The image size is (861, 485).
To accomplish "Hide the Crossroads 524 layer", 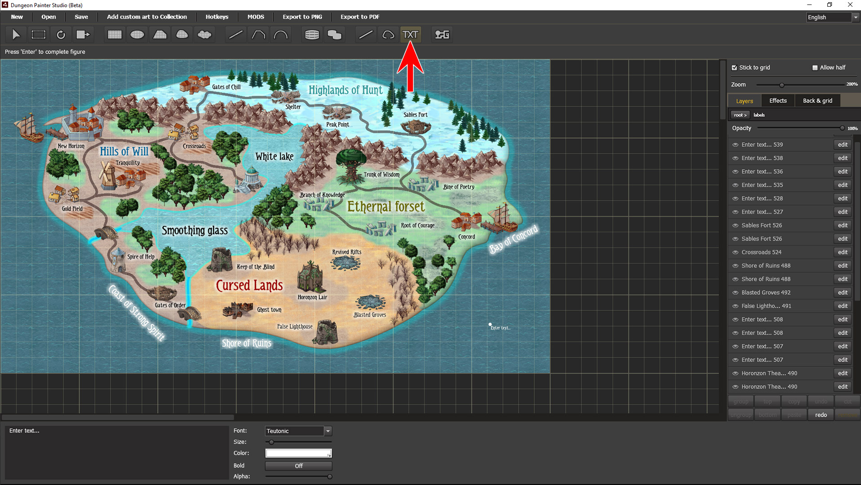I will 736,252.
